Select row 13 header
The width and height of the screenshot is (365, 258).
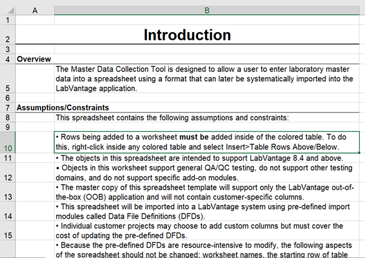(8, 192)
